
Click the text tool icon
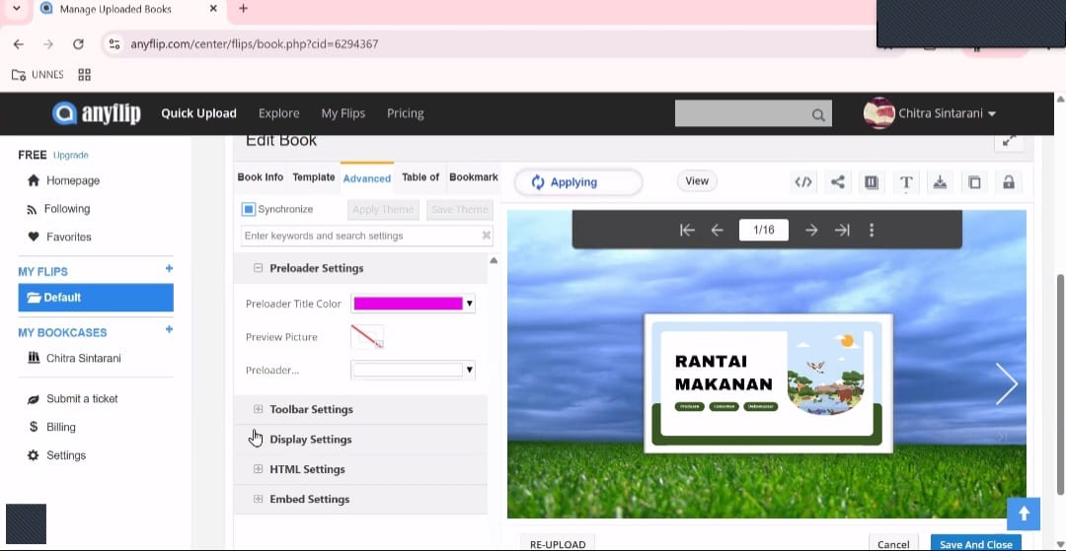pyautogui.click(x=905, y=182)
